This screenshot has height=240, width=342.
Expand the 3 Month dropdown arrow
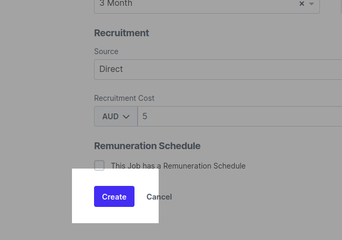(x=312, y=4)
